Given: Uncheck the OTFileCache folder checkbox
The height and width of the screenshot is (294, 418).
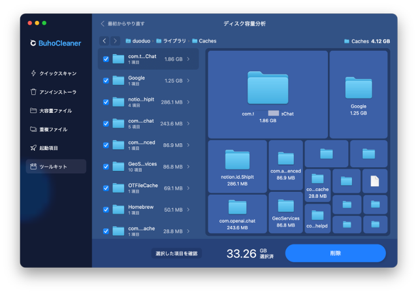Looking at the screenshot, I should click(106, 188).
